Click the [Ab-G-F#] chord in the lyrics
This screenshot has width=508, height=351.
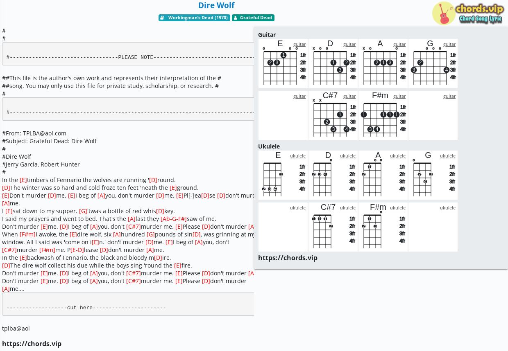click(174, 219)
